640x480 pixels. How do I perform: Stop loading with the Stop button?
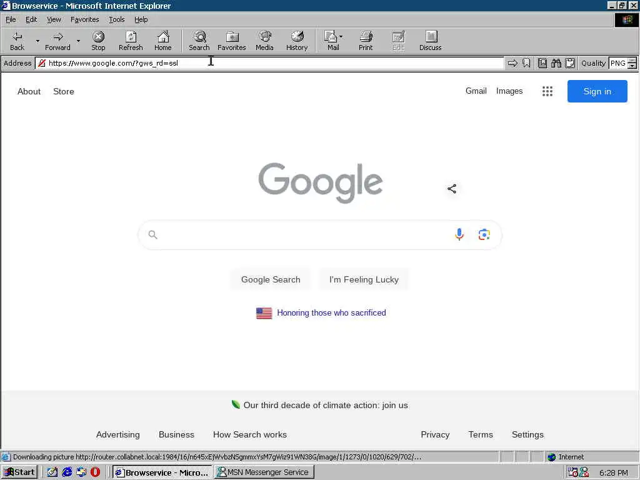point(98,41)
